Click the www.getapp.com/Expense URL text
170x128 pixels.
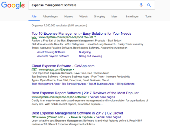(x=55, y=70)
